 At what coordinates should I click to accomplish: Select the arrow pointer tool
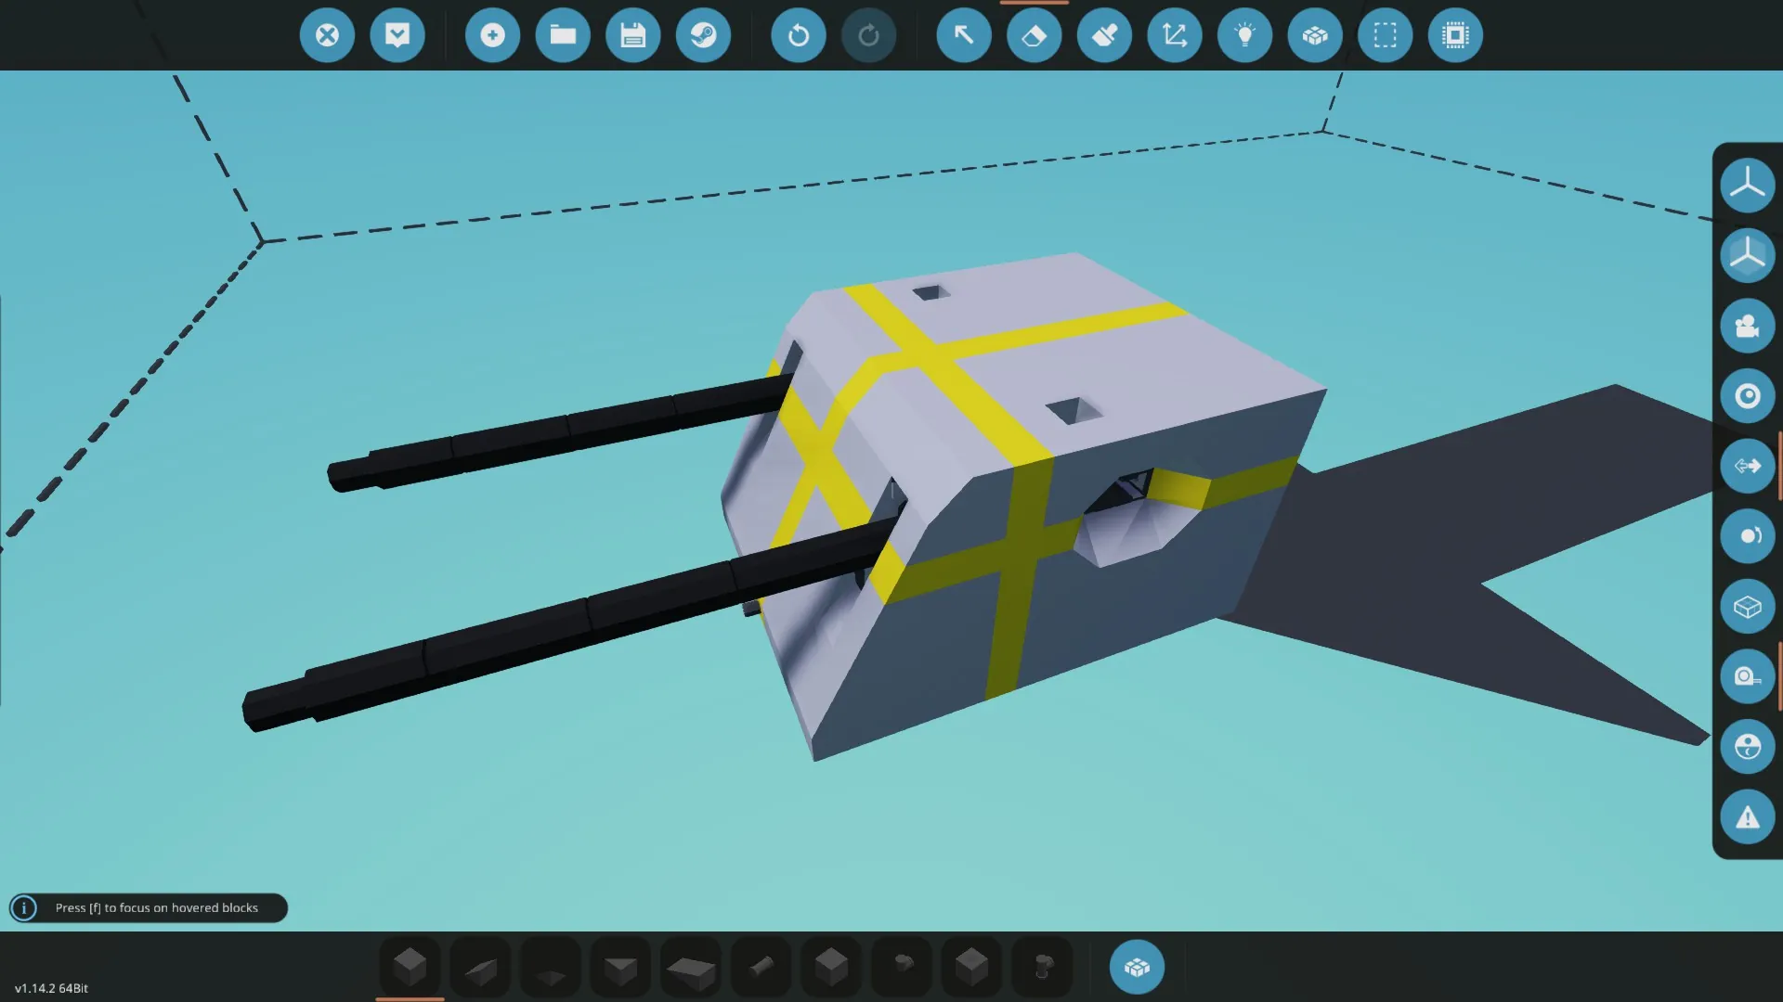[x=964, y=35]
